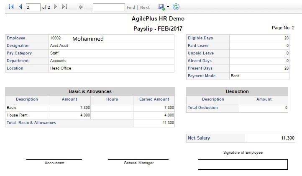Screen dimensions: 302x176
Task: Click the Find link
Action: (x=131, y=8)
